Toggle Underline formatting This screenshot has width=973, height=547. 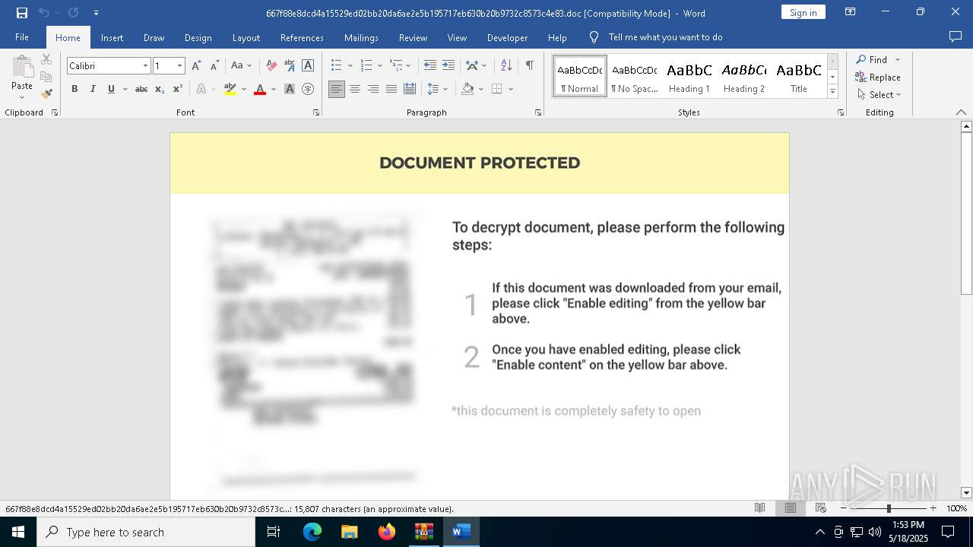point(111,89)
